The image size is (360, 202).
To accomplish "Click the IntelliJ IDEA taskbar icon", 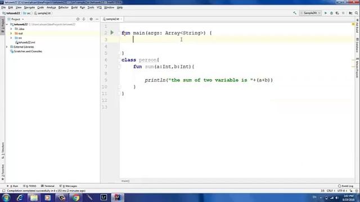I will pos(118,198).
